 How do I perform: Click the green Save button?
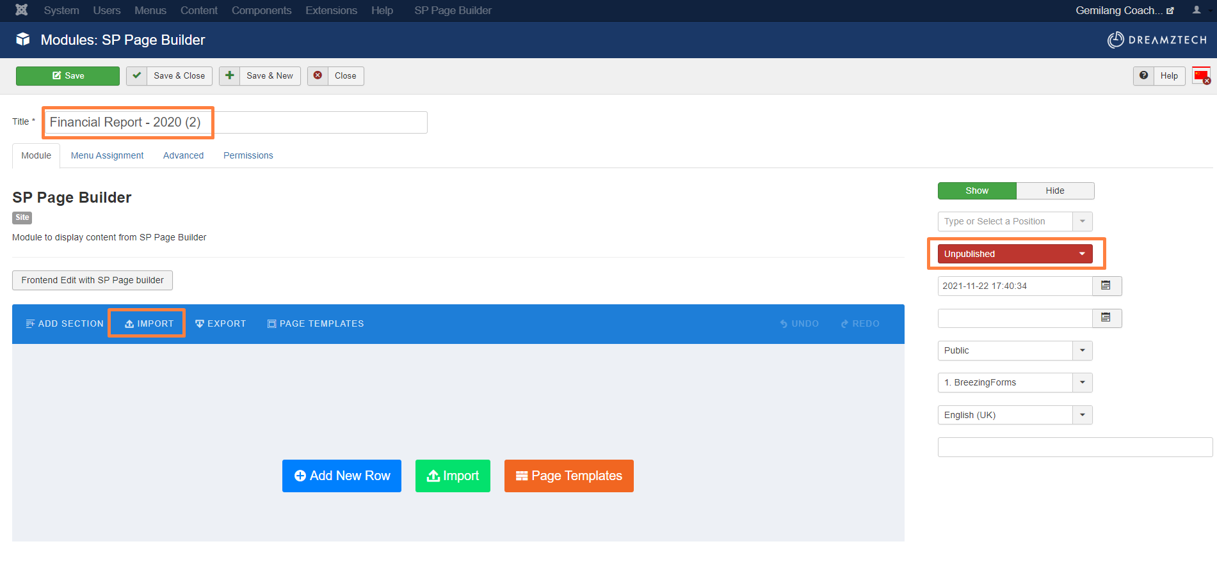click(x=68, y=75)
